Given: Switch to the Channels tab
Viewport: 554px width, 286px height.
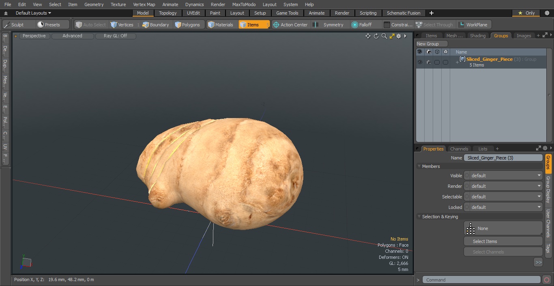Looking at the screenshot, I should click(x=459, y=149).
